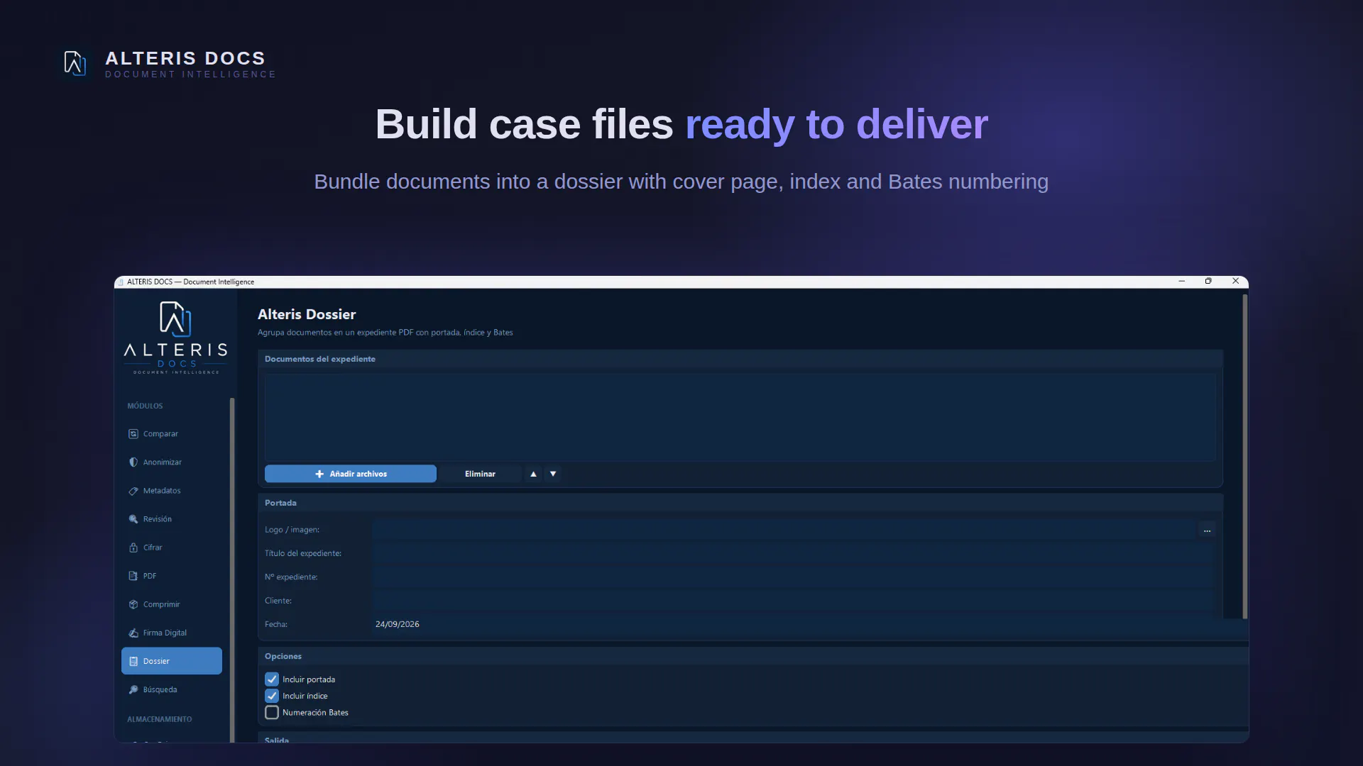Image resolution: width=1363 pixels, height=766 pixels.
Task: Click the Logo / imagen input field
Action: point(783,530)
